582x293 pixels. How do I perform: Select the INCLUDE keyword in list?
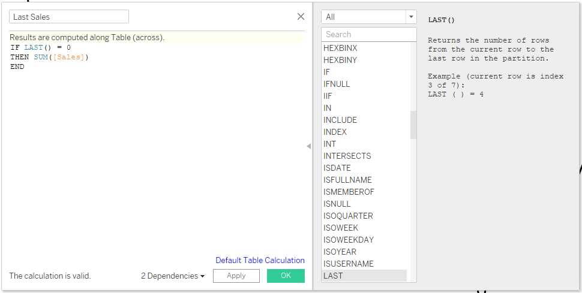point(340,120)
